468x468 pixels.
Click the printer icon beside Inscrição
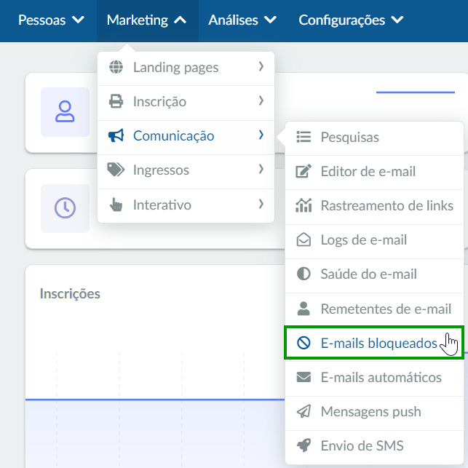click(116, 101)
